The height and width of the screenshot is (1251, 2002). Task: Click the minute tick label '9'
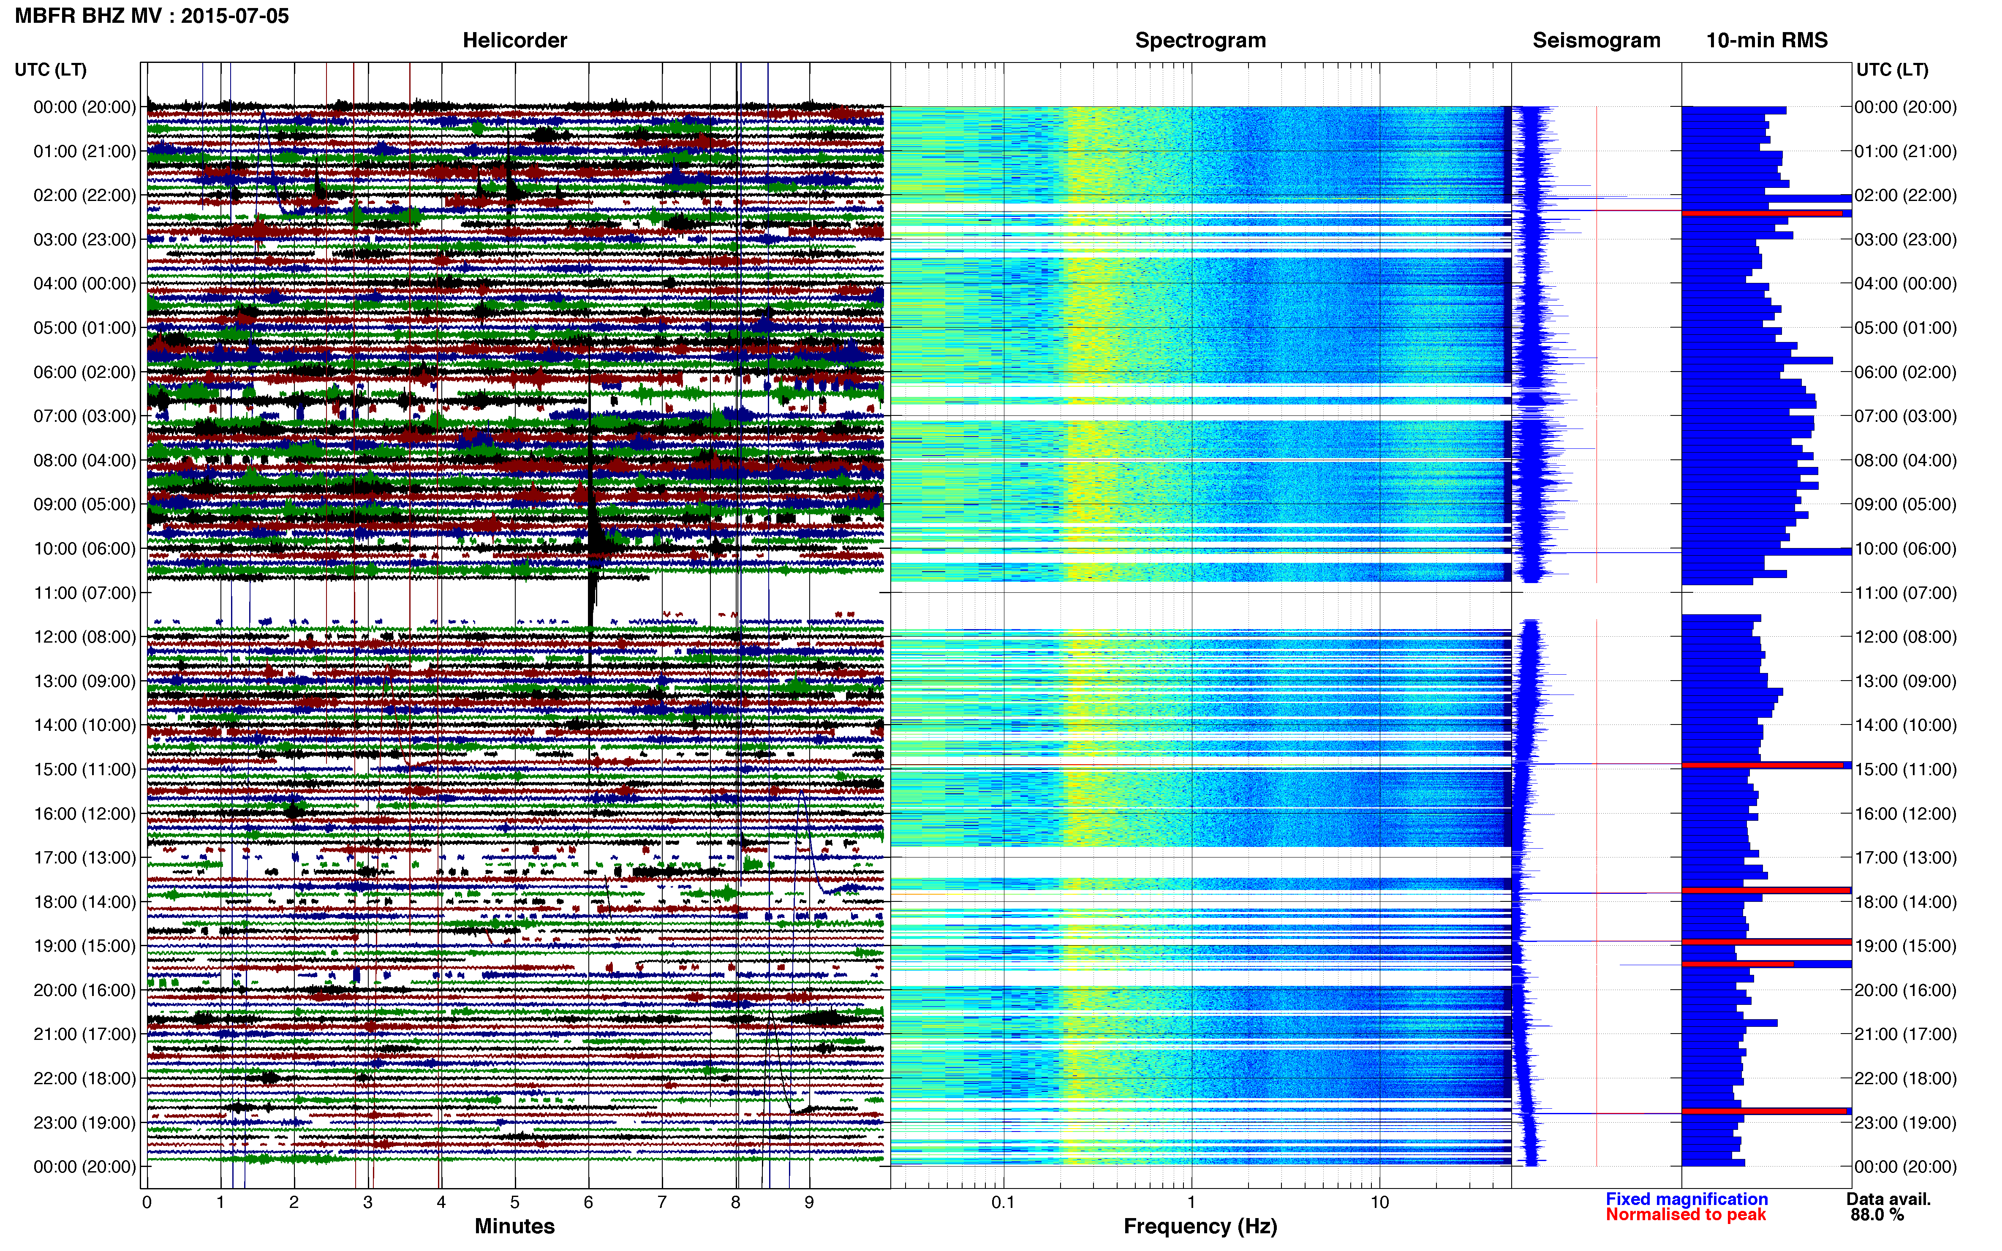click(x=809, y=1202)
